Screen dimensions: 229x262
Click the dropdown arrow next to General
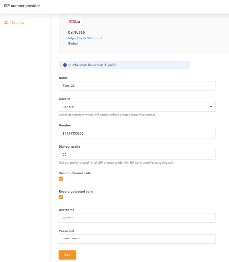[x=211, y=107]
